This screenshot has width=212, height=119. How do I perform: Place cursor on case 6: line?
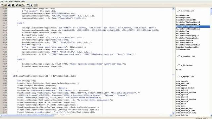click(x=21, y=59)
